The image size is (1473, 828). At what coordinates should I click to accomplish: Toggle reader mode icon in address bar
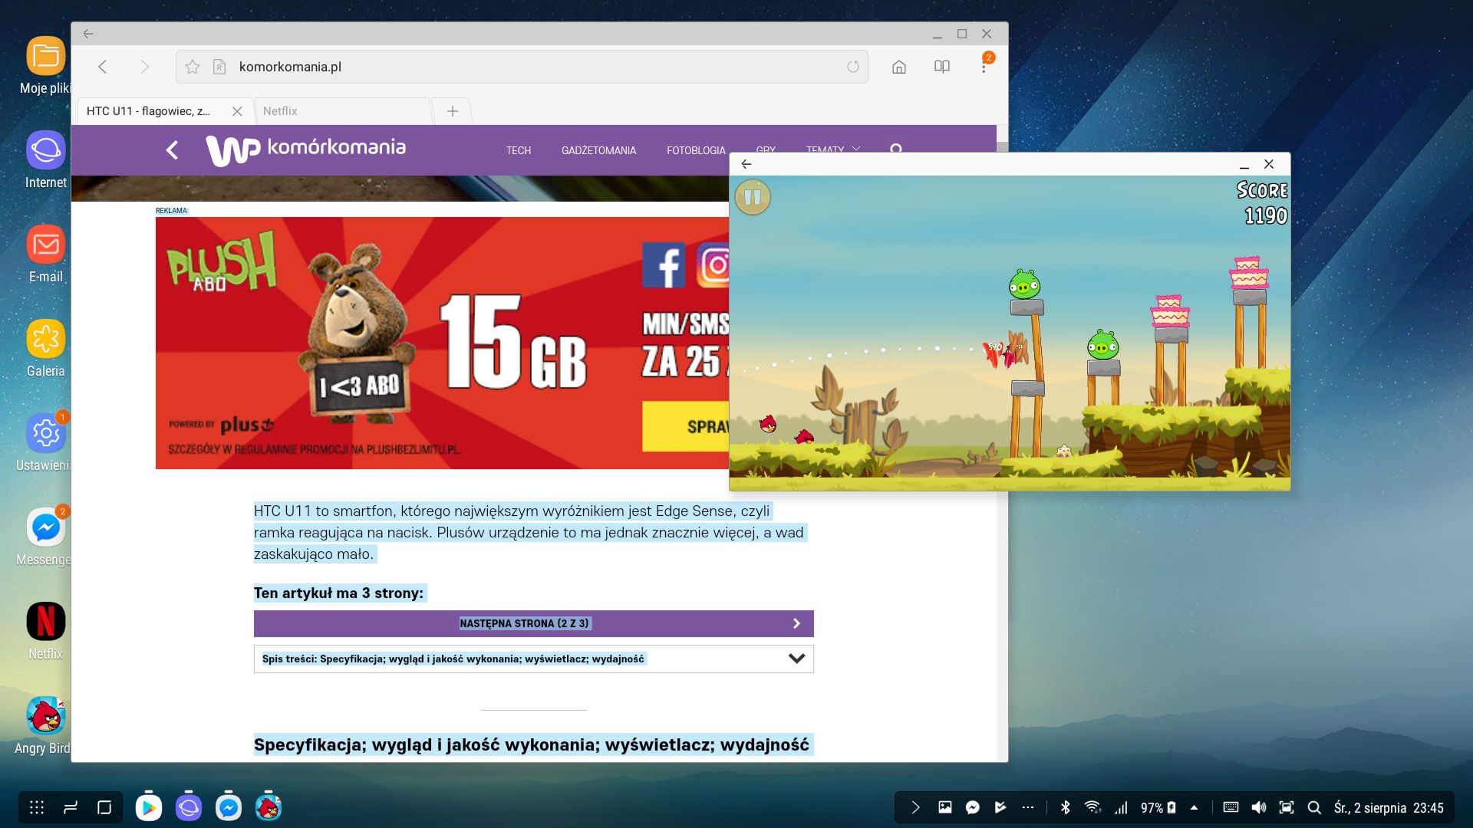click(x=219, y=67)
